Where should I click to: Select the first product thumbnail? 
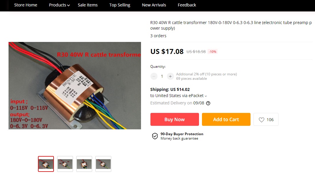click(x=46, y=164)
